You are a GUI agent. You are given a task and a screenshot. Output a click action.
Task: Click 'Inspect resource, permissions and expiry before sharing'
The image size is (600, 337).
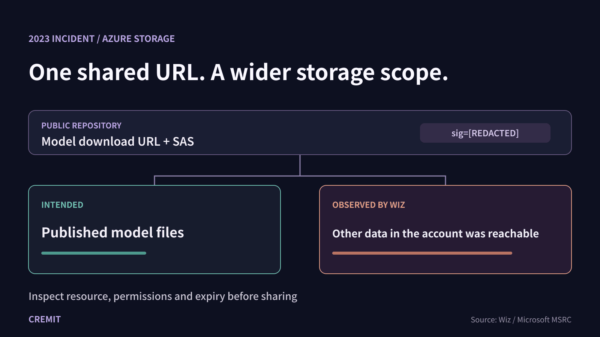coord(163,297)
